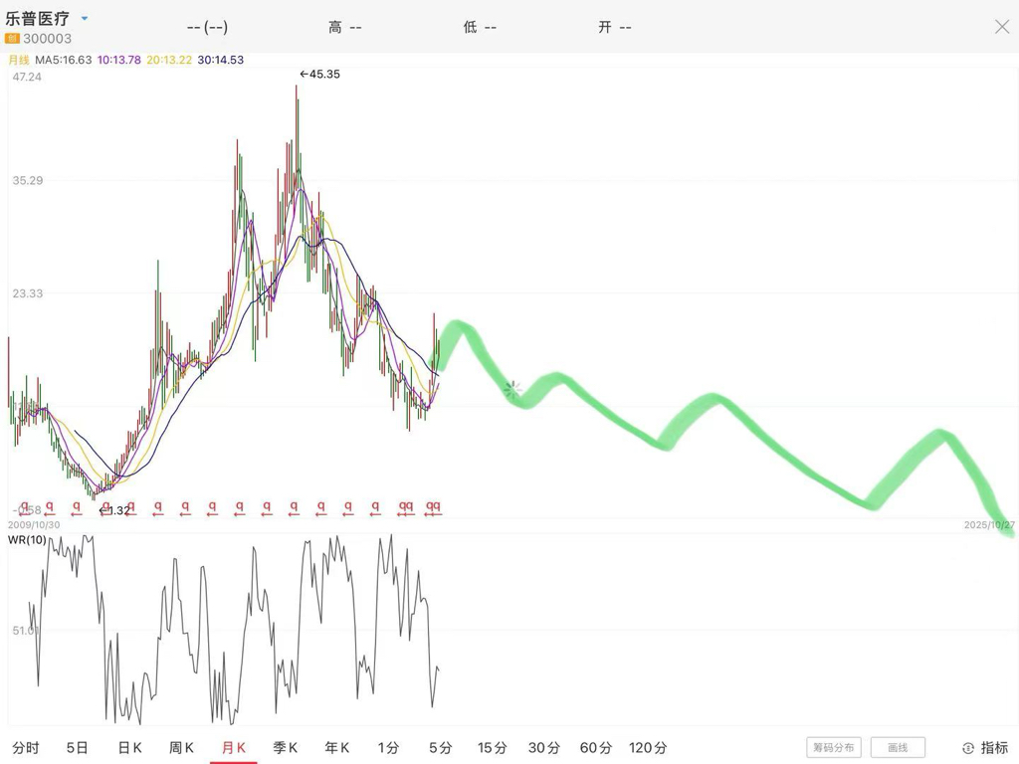Click the 画线 drawing button
Screen dimensions: 1019x764
(x=898, y=747)
